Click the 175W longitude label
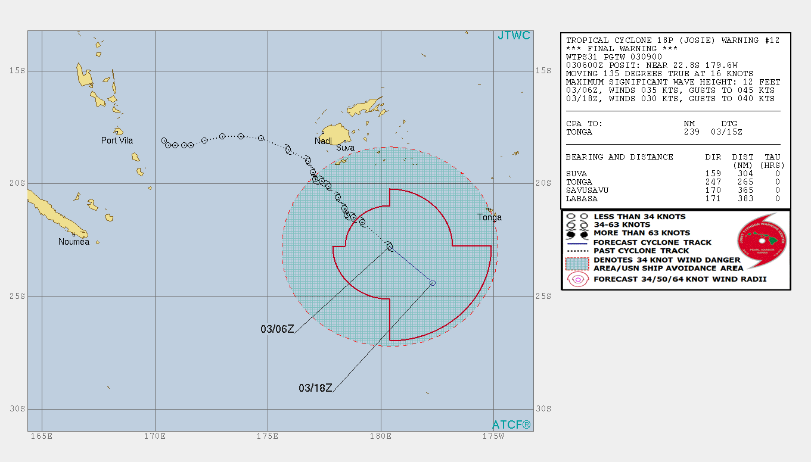 (x=493, y=436)
